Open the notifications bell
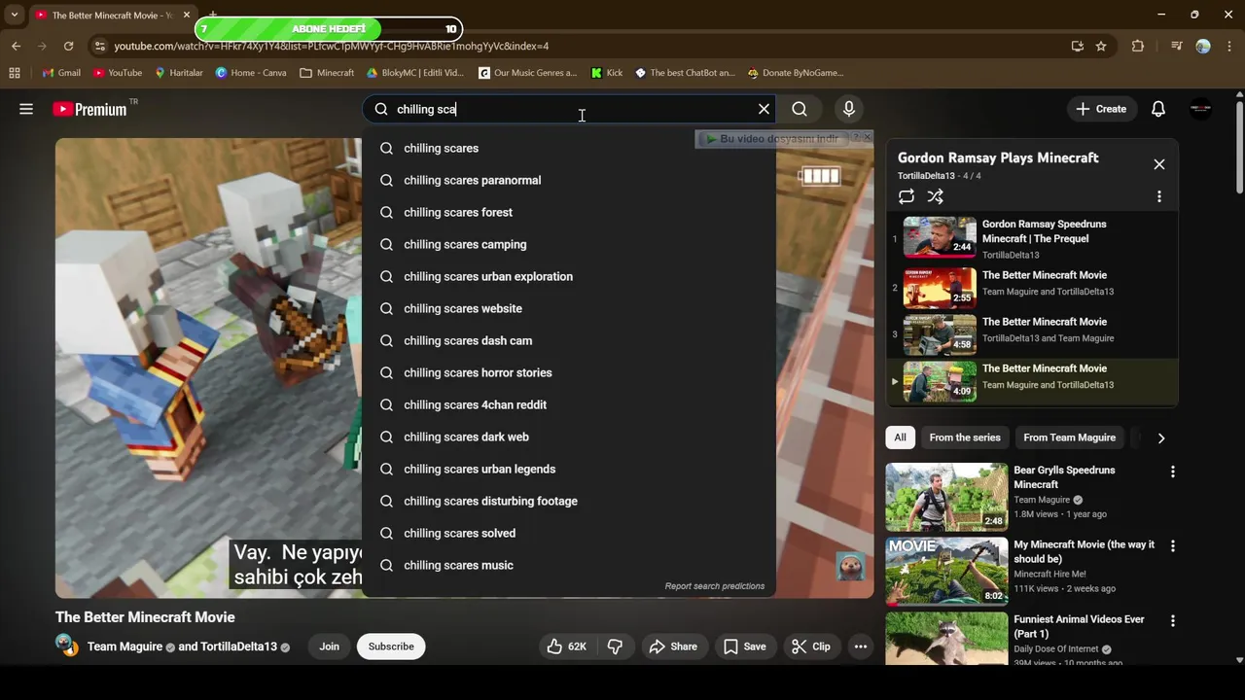 click(x=1157, y=109)
